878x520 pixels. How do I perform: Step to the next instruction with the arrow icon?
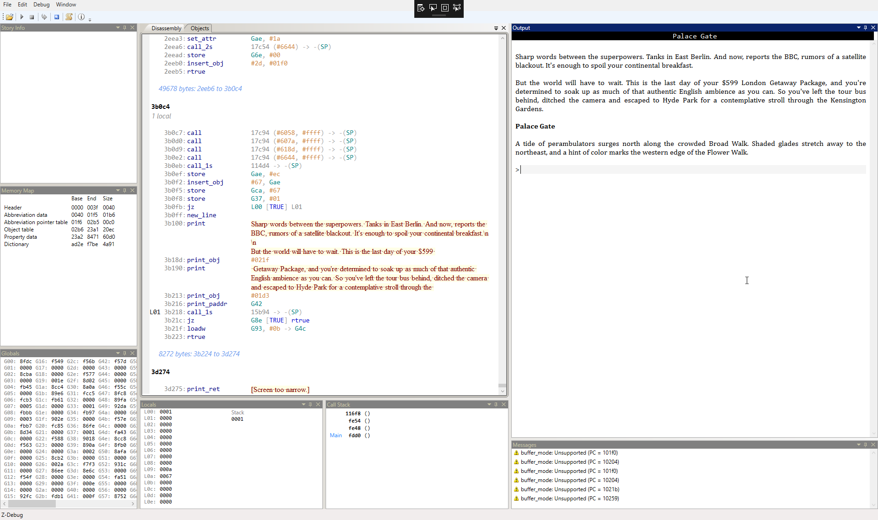[x=44, y=17]
